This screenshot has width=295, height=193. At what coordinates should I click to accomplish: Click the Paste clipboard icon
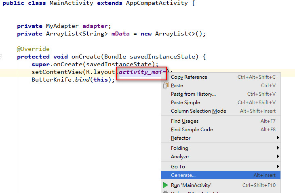[166, 85]
